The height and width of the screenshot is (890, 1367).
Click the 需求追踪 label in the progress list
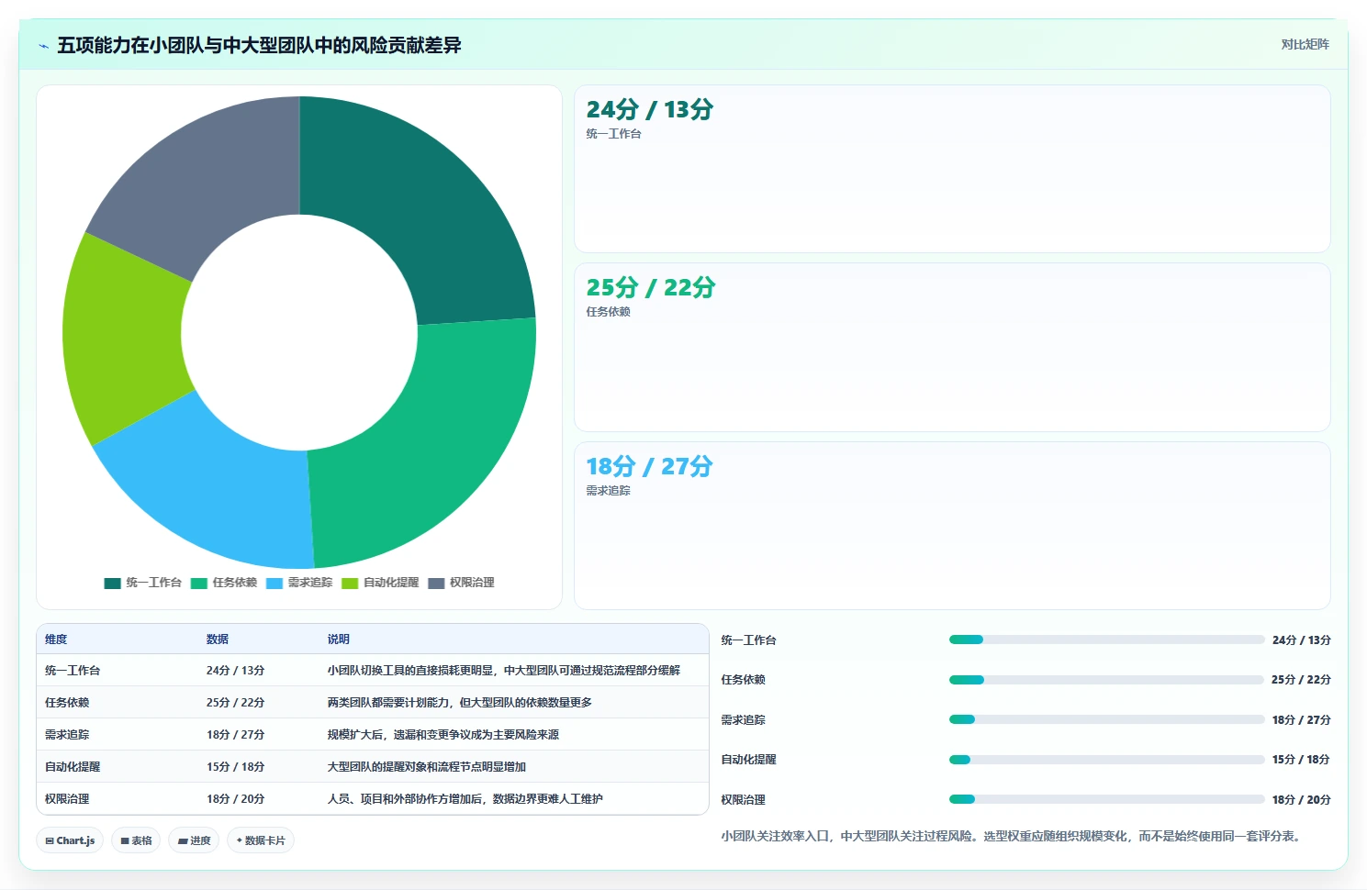pos(743,720)
